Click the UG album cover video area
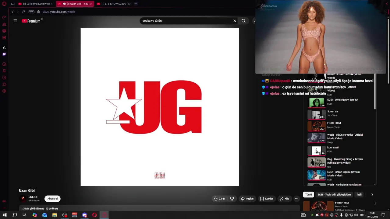Image resolution: width=390 pixels, height=219 pixels. coord(160,107)
